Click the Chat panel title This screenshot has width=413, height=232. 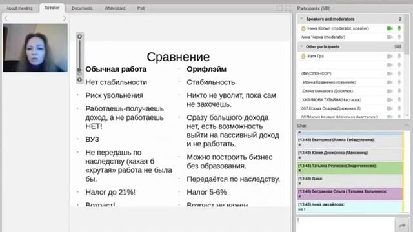point(301,126)
